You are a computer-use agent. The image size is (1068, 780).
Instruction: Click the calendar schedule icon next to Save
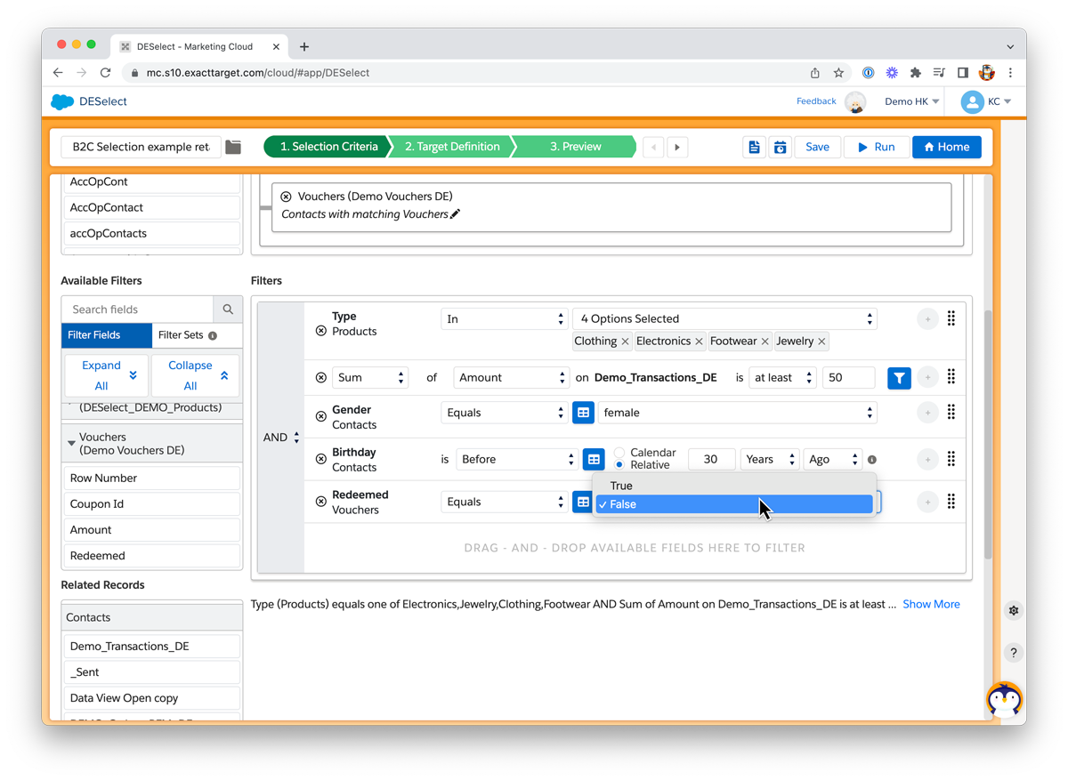[780, 147]
